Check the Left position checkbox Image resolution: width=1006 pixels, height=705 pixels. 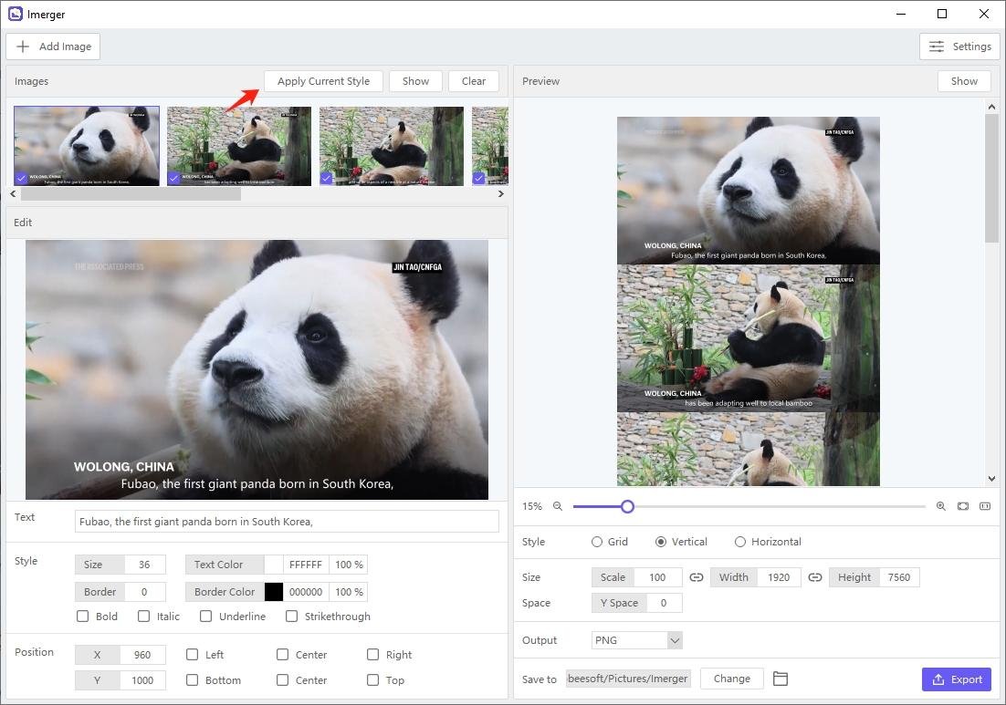pos(192,654)
